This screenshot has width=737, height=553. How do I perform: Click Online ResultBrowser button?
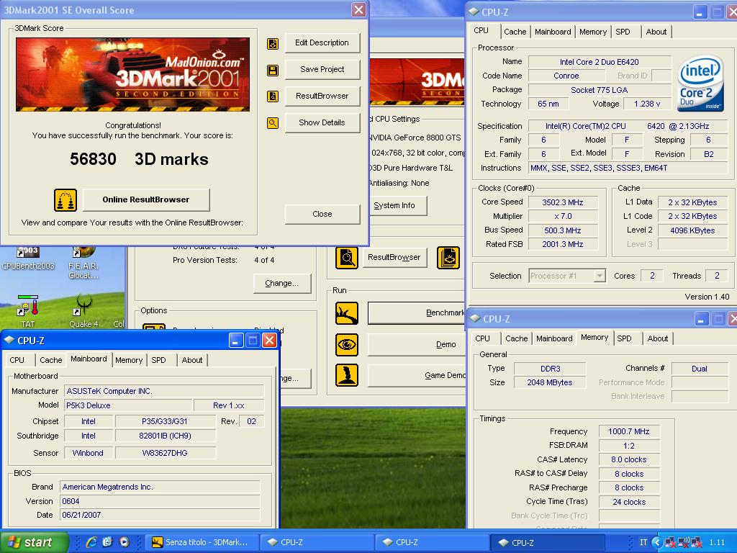[146, 200]
